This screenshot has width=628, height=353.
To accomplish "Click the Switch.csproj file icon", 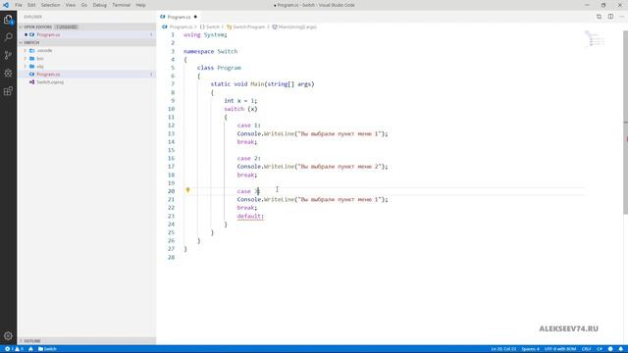I will coord(31,82).
